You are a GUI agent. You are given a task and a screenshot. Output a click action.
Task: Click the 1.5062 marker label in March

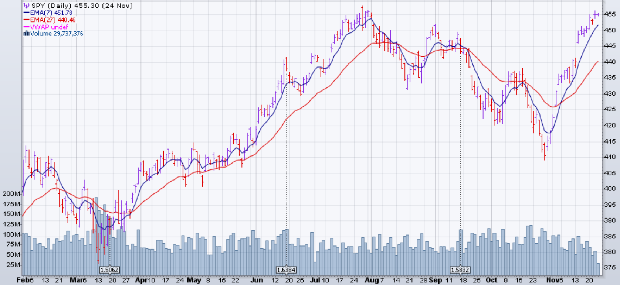[109, 270]
